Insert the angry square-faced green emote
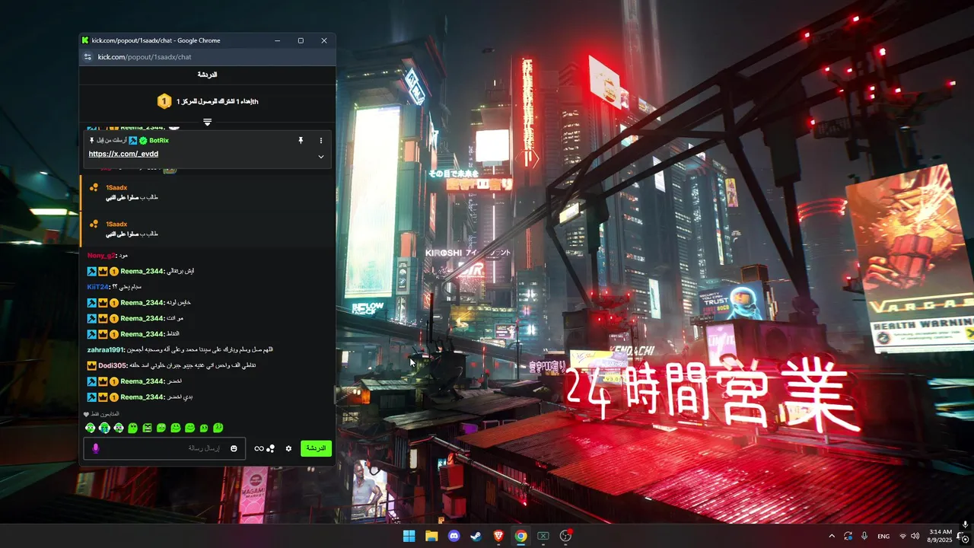 coord(147,429)
